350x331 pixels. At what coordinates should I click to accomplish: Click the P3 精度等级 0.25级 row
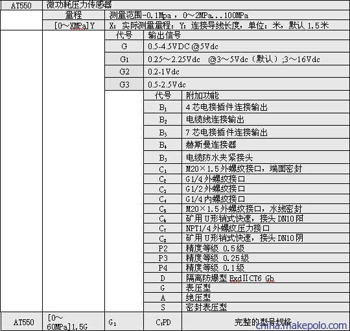246,258
